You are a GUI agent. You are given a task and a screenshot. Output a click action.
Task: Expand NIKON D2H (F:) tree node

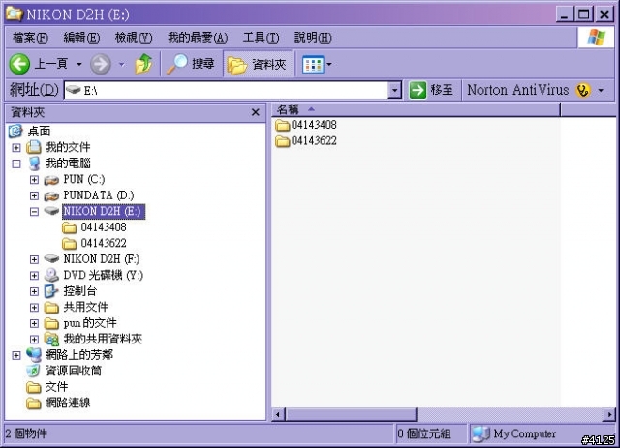point(35,259)
